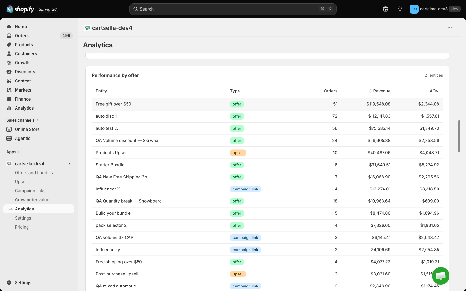Open Products from the tag icon
Image resolution: width=466 pixels, height=291 pixels.
click(9, 45)
